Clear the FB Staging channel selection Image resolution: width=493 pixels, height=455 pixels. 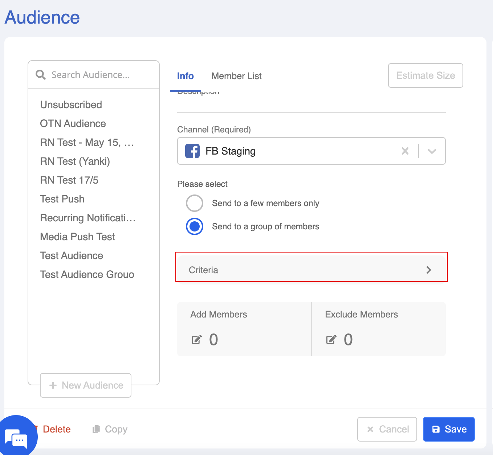[405, 151]
